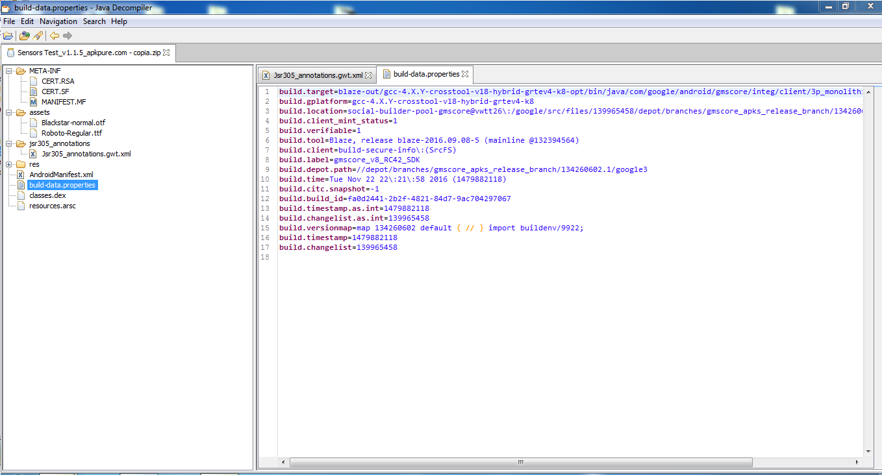
Task: Click the META-INF folder icon
Action: click(x=21, y=71)
